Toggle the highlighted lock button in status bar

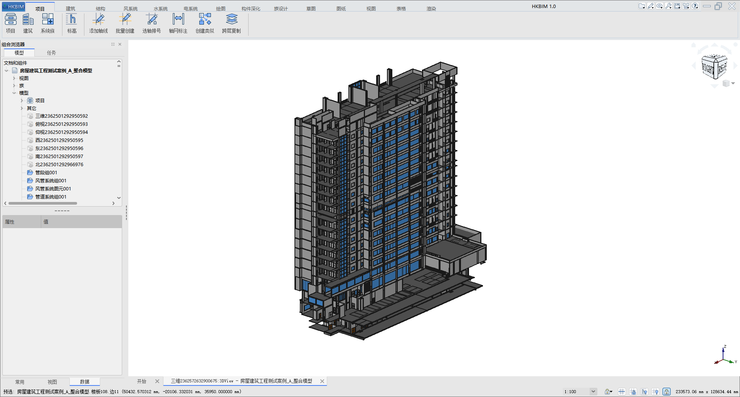[x=666, y=392]
